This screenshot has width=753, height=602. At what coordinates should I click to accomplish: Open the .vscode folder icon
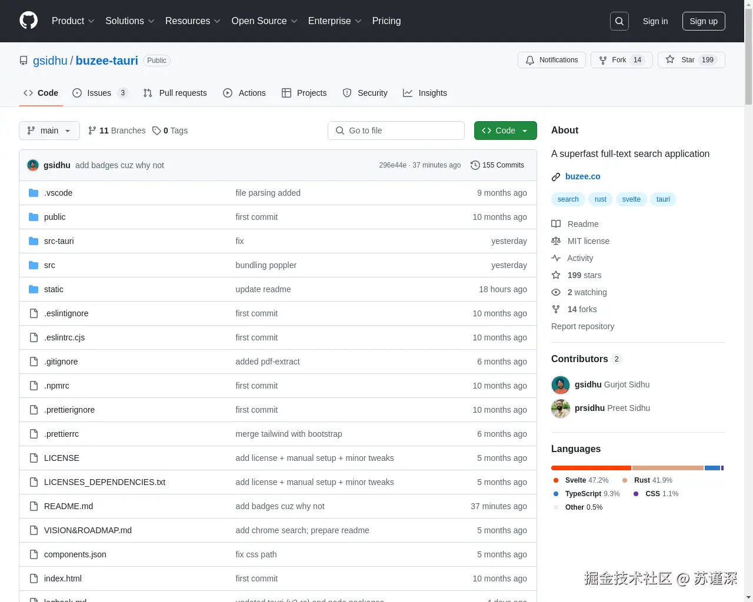(x=34, y=193)
